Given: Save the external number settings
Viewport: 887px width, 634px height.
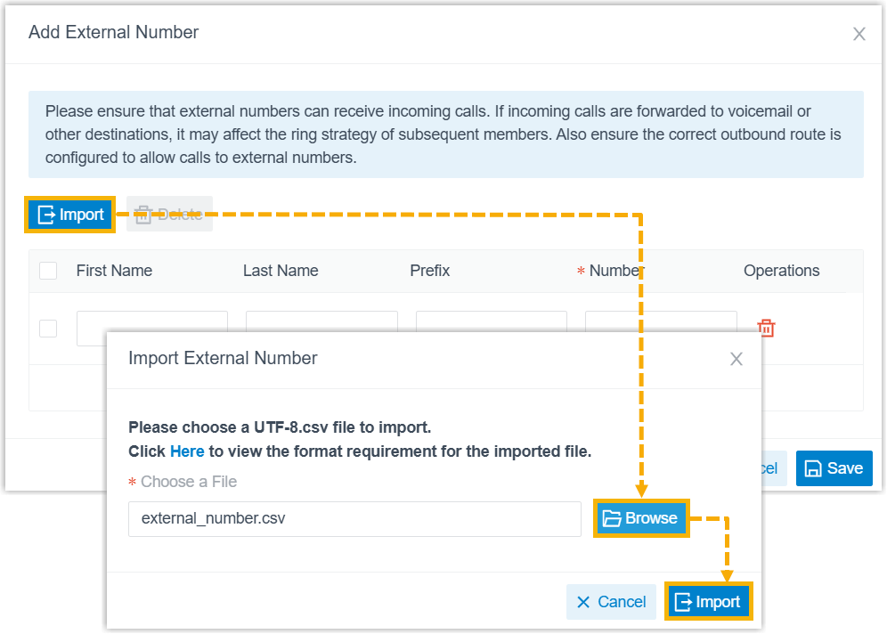Looking at the screenshot, I should coord(834,468).
